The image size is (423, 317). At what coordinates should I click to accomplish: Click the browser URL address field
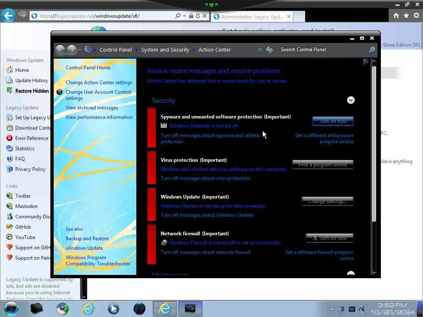pos(102,16)
